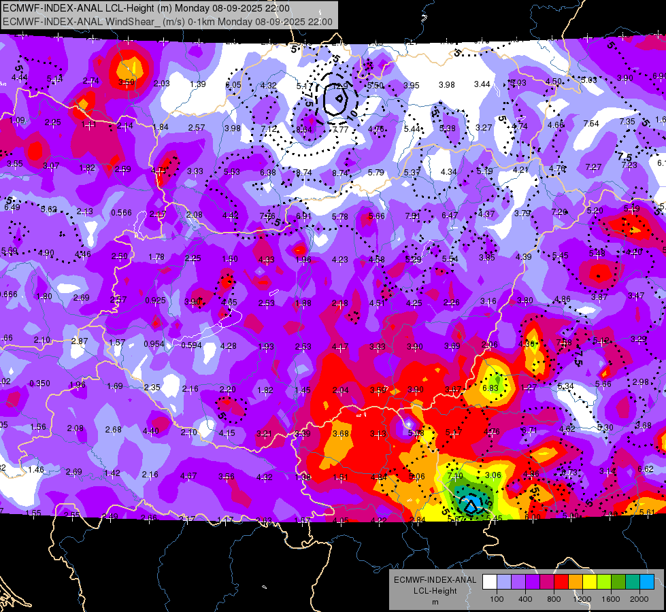This screenshot has width=666, height=612.
Task: Click the legend tick label 400
Action: tap(525, 599)
